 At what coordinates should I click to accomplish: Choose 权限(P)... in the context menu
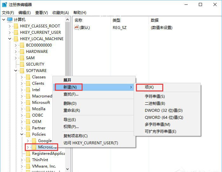[94, 127]
